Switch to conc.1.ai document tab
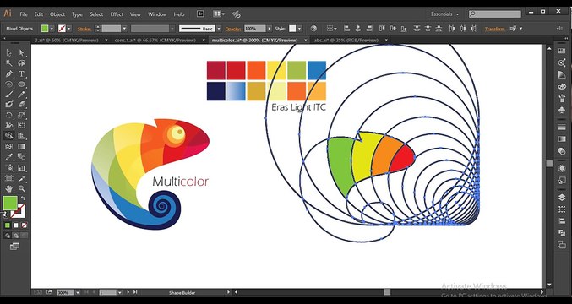The width and height of the screenshot is (572, 304). [155, 40]
